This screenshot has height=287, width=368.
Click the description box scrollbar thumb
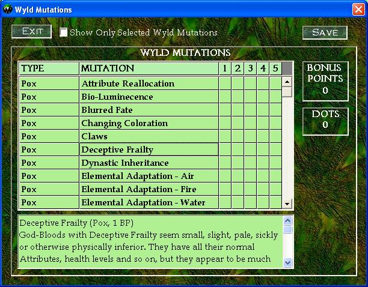click(x=288, y=229)
